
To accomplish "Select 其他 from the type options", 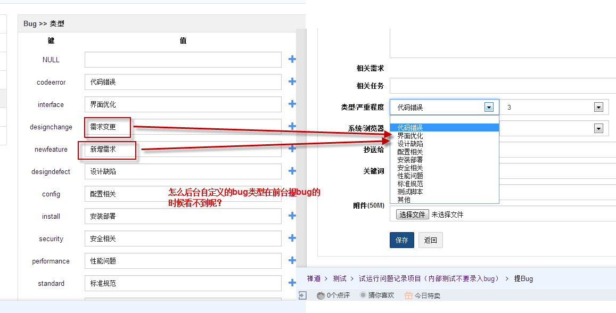I will pos(445,200).
